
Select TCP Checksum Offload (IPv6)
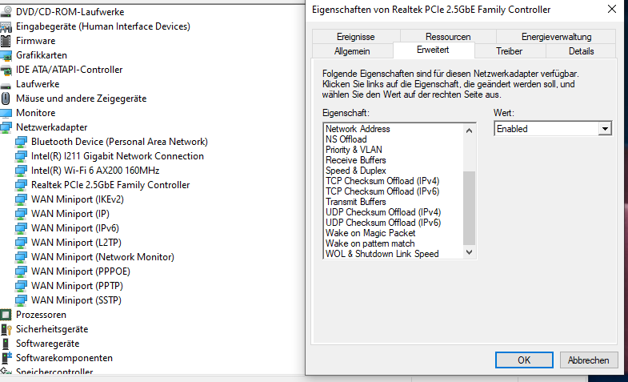tap(382, 191)
